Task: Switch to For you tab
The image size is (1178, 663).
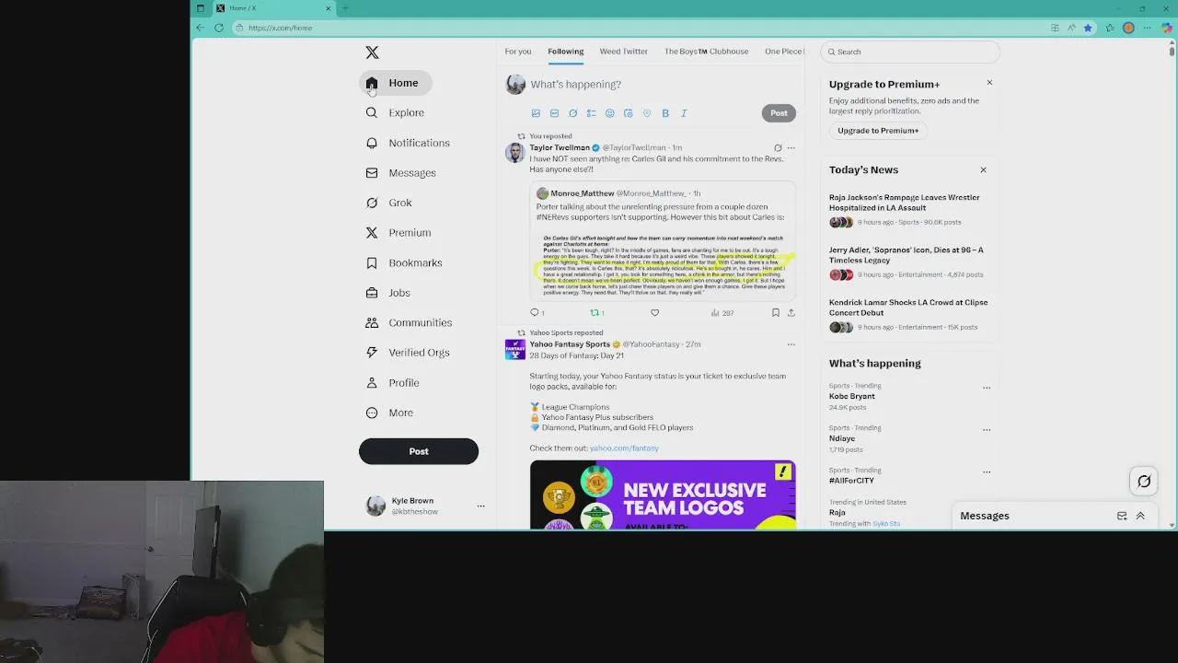Action: [x=518, y=52]
